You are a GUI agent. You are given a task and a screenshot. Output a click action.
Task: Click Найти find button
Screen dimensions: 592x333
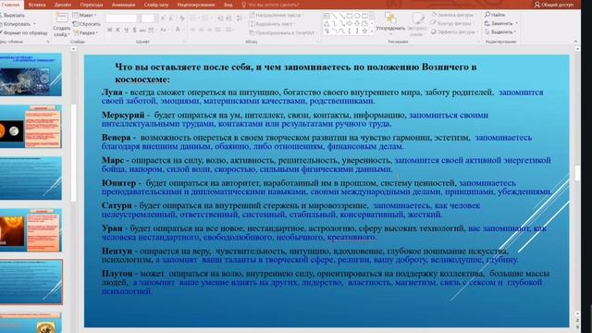tap(495, 15)
